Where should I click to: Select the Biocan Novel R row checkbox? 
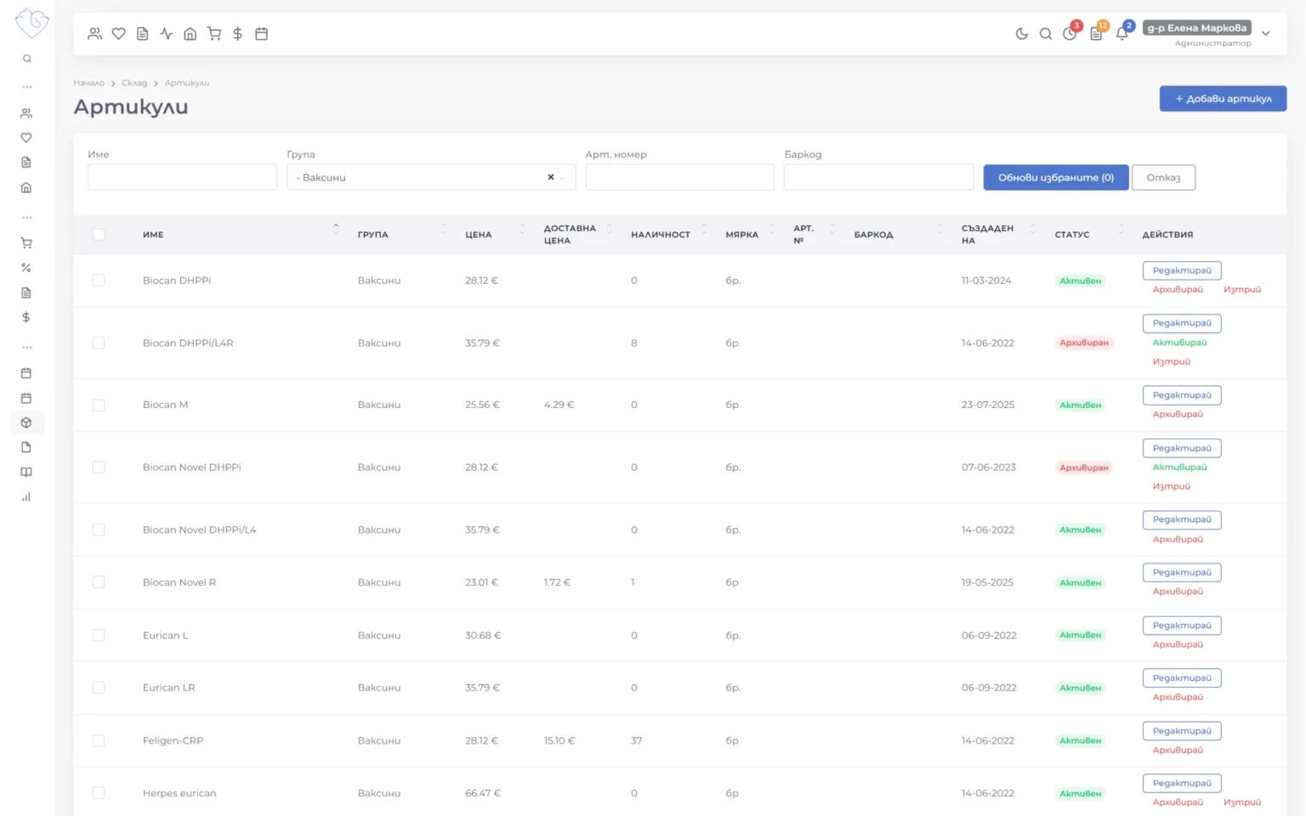99,582
